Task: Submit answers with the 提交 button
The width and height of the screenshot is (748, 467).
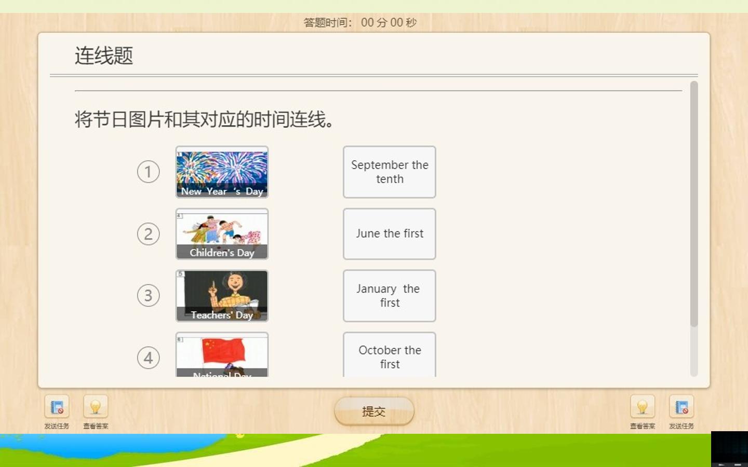Action: pyautogui.click(x=374, y=411)
